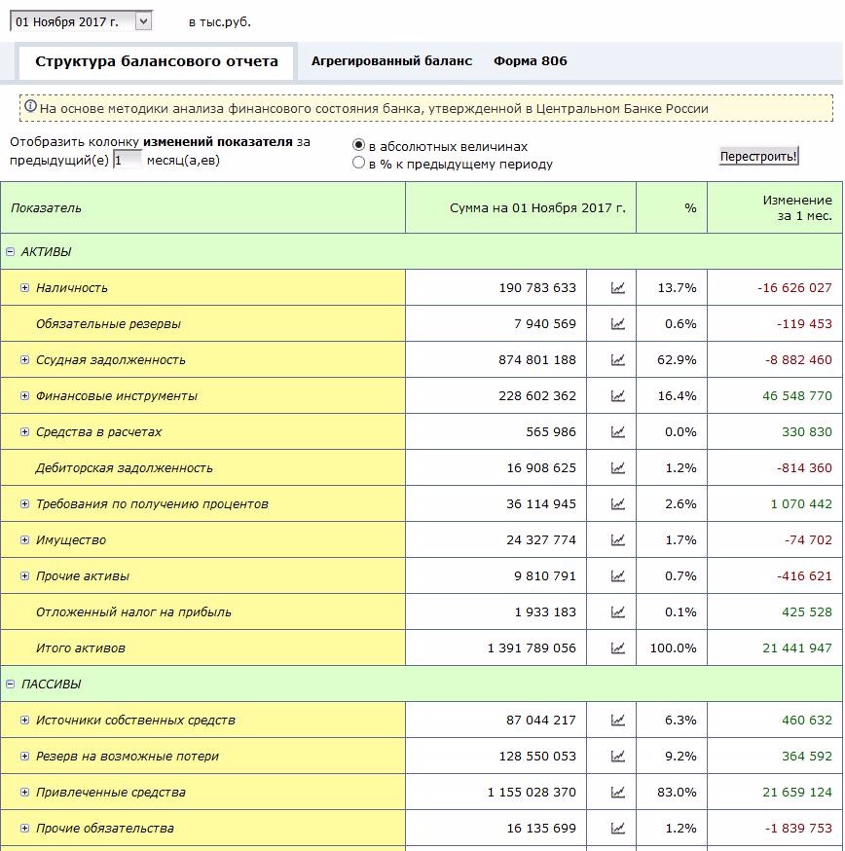The height and width of the screenshot is (851, 845).
Task: Expand Требования по получению процентов row
Action: pos(24,503)
